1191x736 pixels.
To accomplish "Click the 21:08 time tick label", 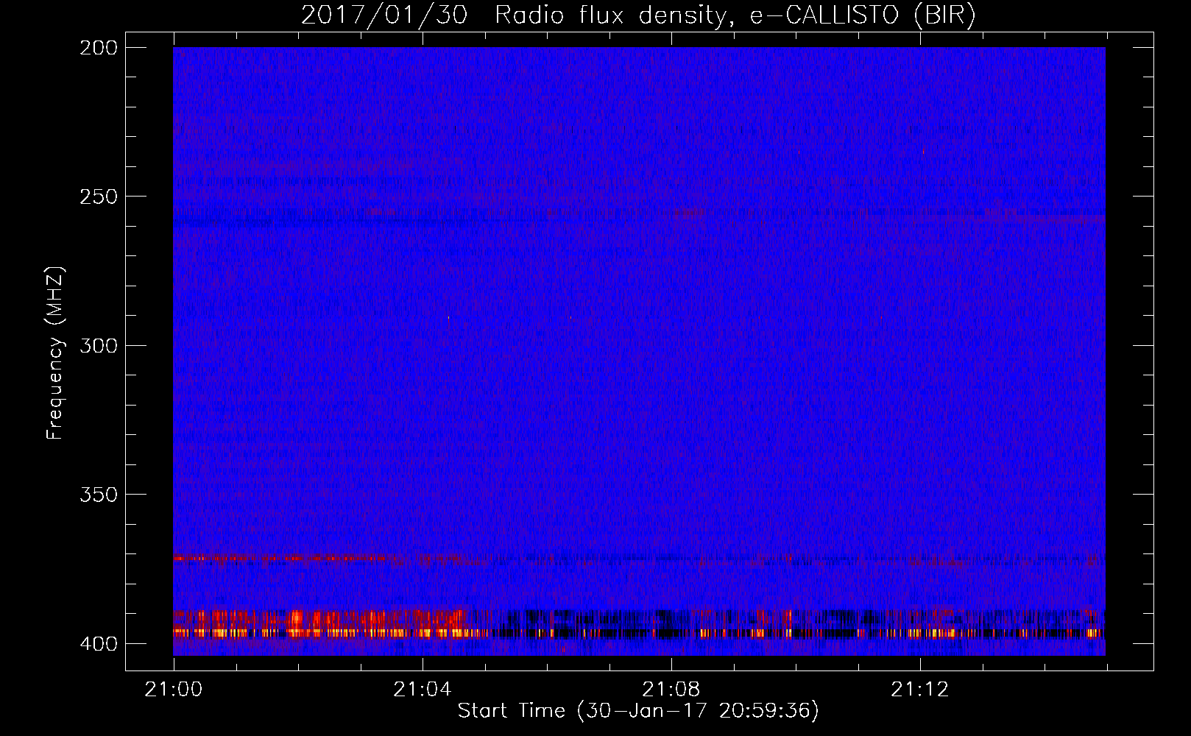I will point(671,689).
